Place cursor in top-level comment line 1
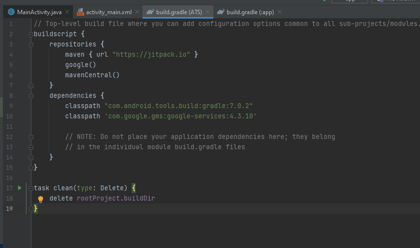 point(226,23)
